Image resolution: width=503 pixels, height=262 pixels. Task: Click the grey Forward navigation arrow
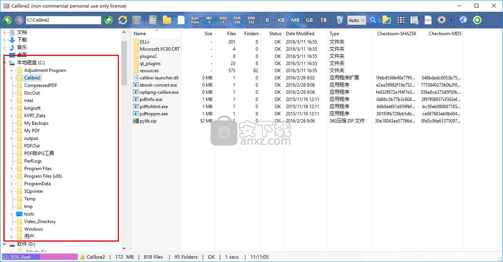(x=19, y=20)
